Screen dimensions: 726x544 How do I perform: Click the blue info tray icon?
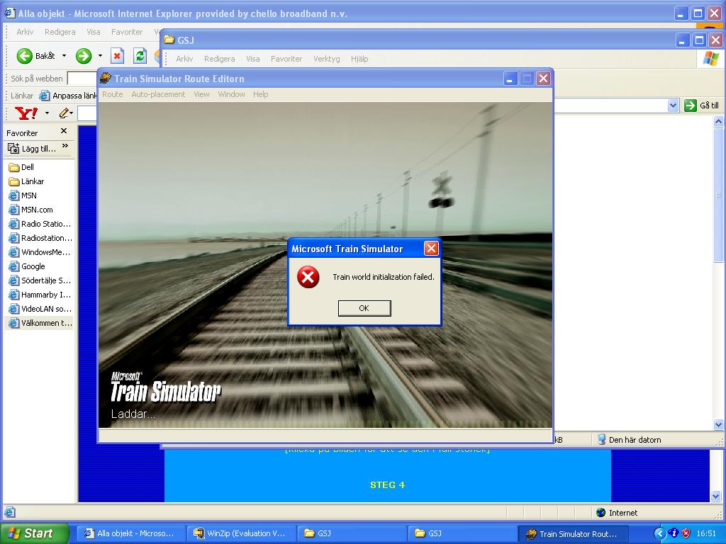[x=674, y=533]
